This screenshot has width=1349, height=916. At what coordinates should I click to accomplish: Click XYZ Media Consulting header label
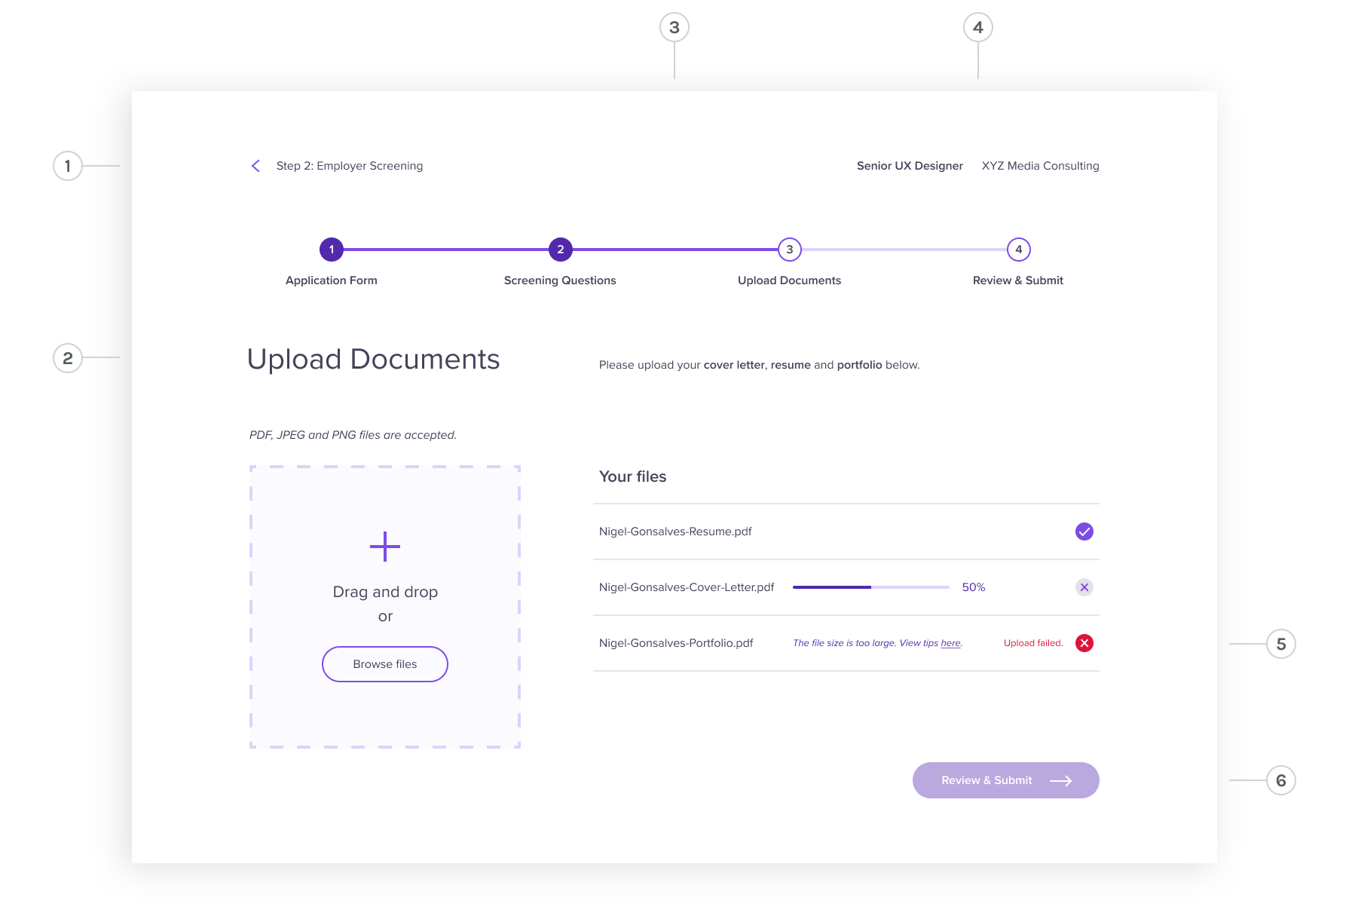click(x=1040, y=166)
